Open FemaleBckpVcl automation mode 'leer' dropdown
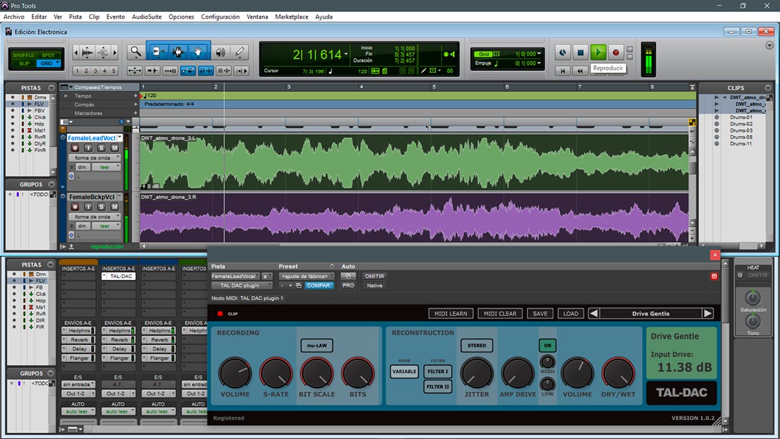 pos(107,226)
